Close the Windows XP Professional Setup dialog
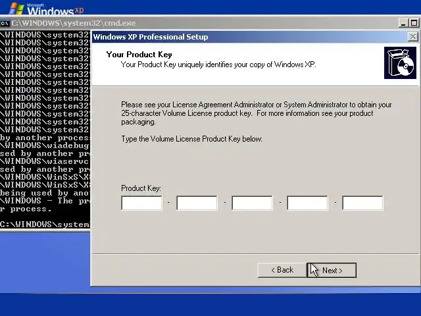Image resolution: width=421 pixels, height=316 pixels. click(413, 37)
